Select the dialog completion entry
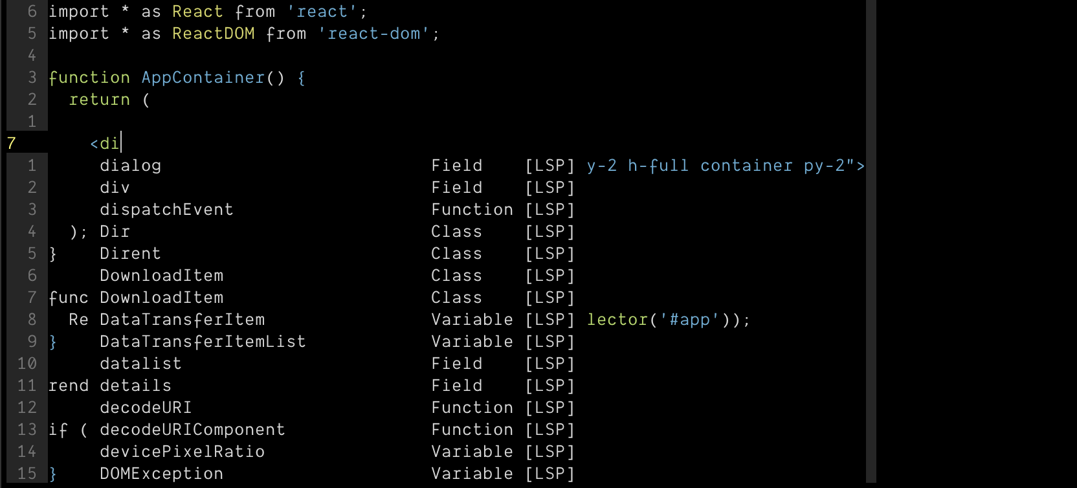Image resolution: width=1077 pixels, height=488 pixels. tap(130, 166)
